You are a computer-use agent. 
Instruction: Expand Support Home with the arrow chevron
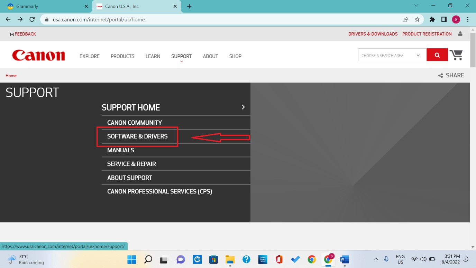pyautogui.click(x=243, y=107)
